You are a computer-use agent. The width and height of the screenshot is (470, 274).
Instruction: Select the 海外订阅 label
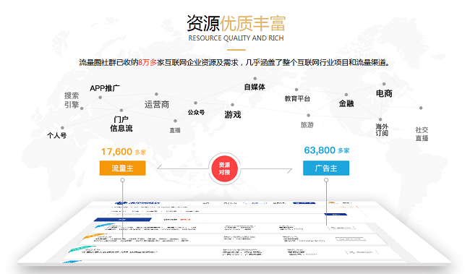click(x=382, y=130)
